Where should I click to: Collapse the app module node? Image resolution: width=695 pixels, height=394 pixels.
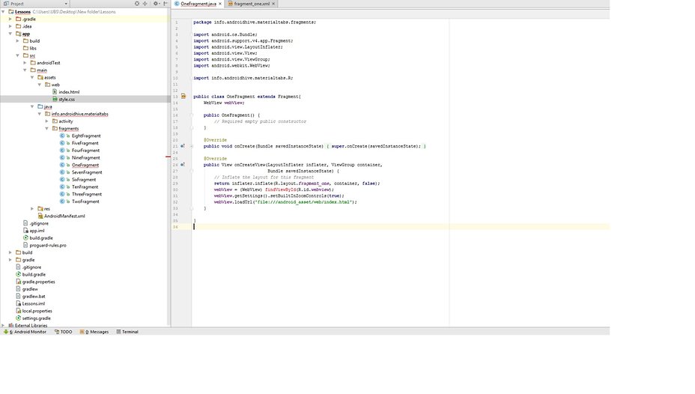click(x=10, y=34)
